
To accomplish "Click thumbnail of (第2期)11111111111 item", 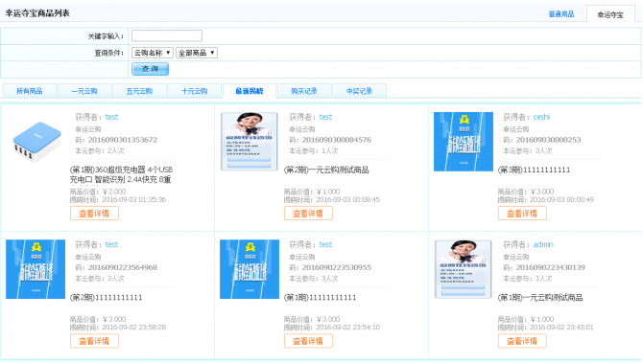I will 36,269.
